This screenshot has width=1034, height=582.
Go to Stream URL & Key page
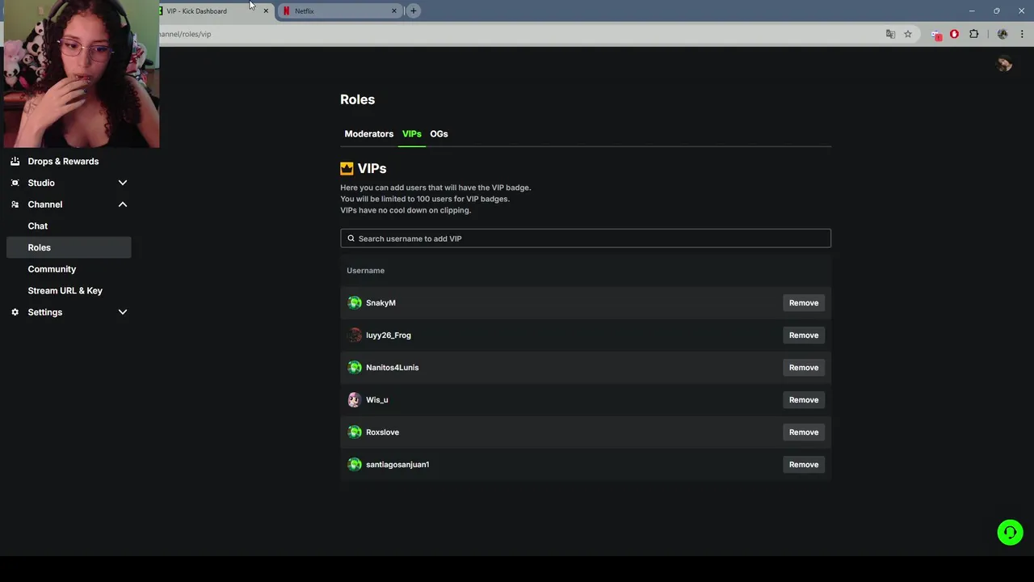click(x=65, y=291)
